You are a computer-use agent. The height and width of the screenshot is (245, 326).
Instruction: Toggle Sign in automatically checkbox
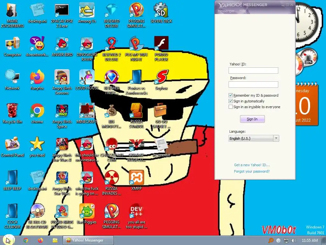230,101
